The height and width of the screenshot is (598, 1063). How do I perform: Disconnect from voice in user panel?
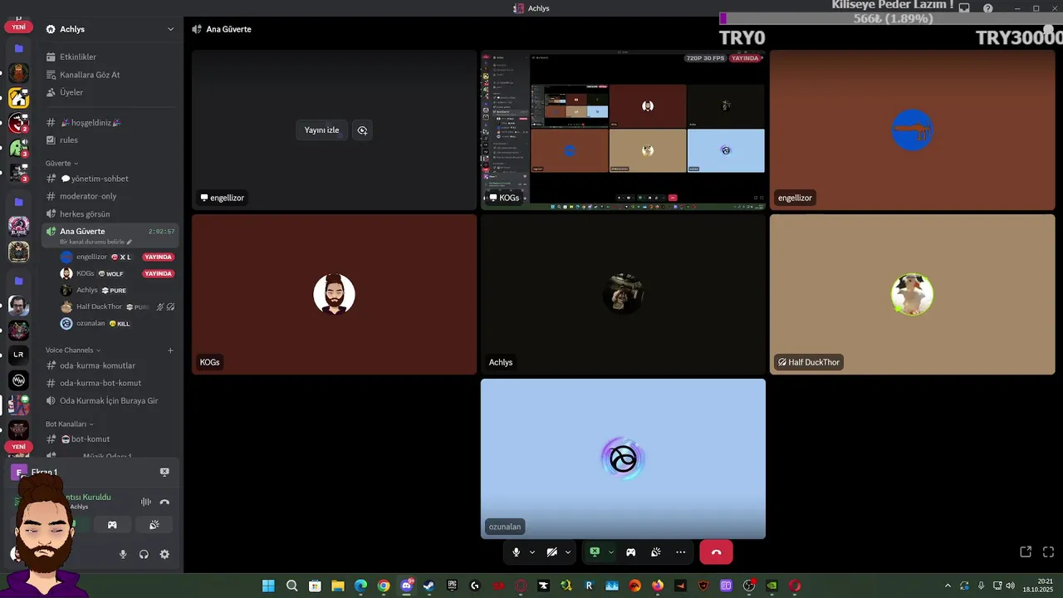164,502
